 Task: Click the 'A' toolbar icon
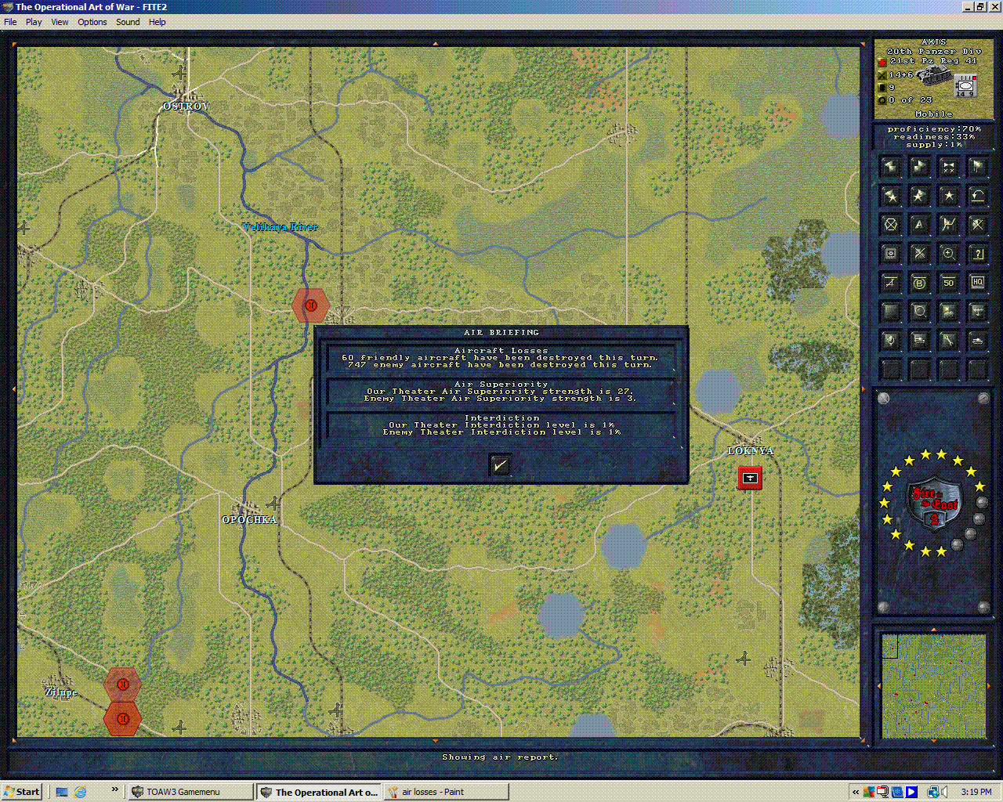(x=919, y=225)
